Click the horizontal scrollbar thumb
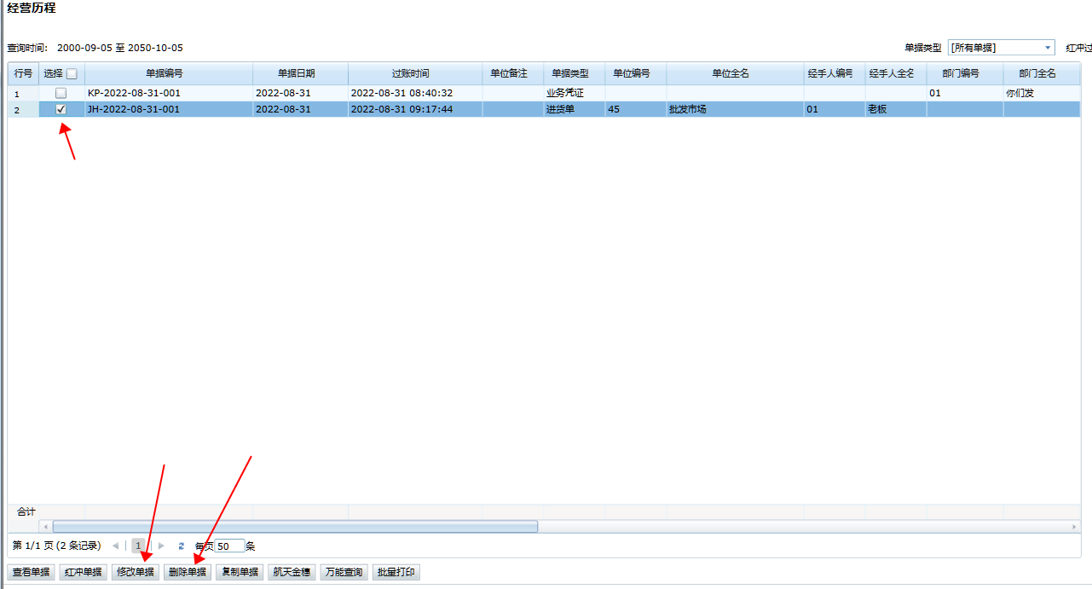 [294, 527]
